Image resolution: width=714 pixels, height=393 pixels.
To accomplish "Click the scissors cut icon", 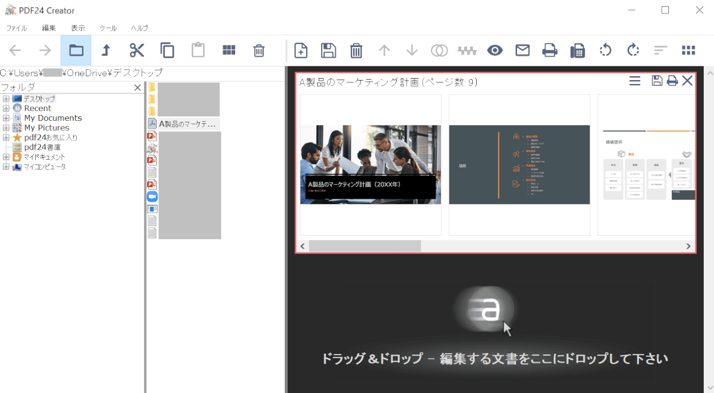I will [x=137, y=50].
